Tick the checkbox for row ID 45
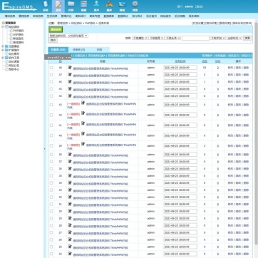This screenshot has width=258, height=258. click(x=51, y=89)
